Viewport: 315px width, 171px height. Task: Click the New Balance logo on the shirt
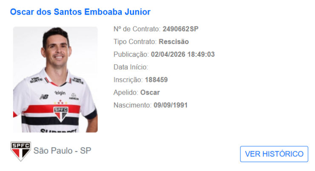(44, 97)
